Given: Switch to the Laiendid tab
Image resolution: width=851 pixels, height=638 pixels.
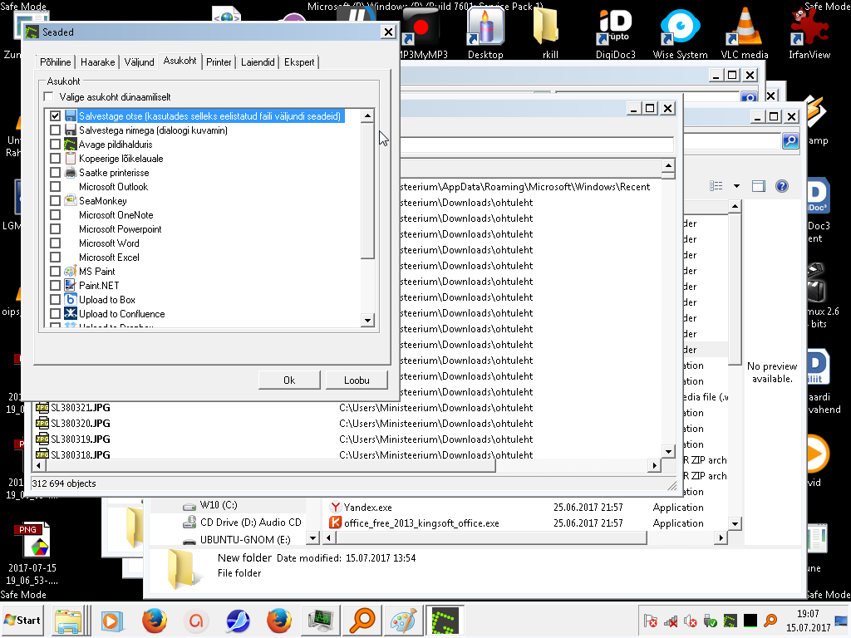Looking at the screenshot, I should click(258, 62).
